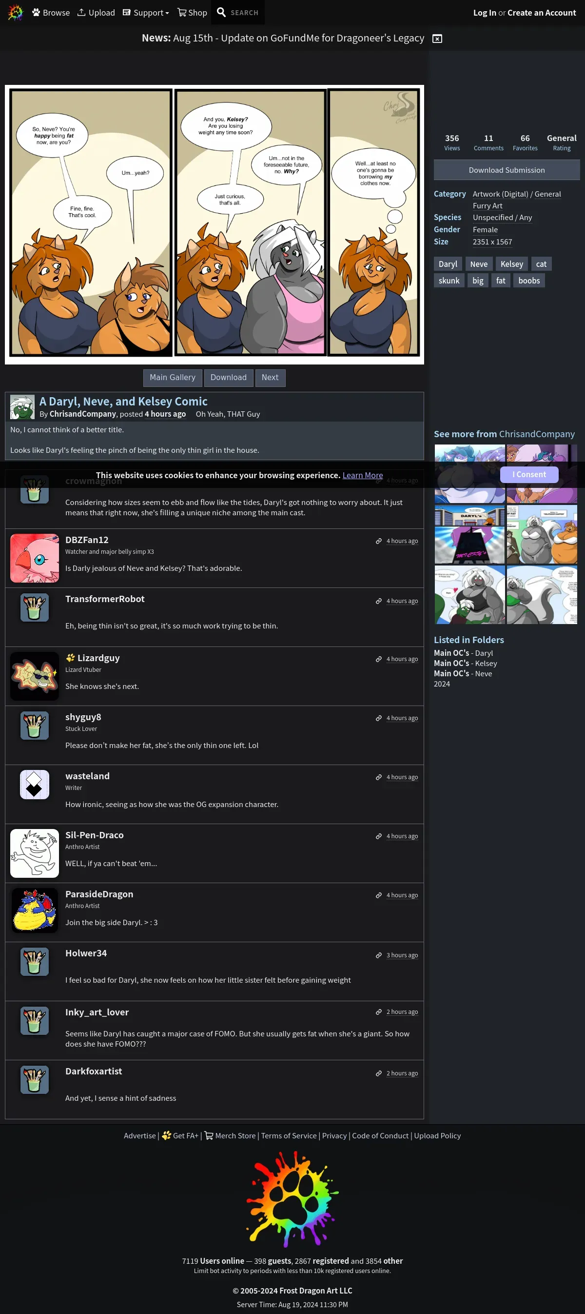Select the fat tag
Screen dimensions: 585x1314
coord(500,281)
